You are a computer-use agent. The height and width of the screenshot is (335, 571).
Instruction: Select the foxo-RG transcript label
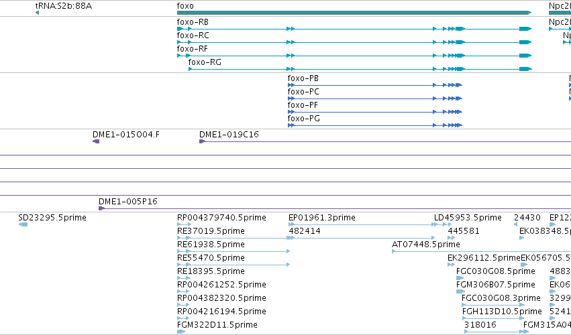[205, 62]
